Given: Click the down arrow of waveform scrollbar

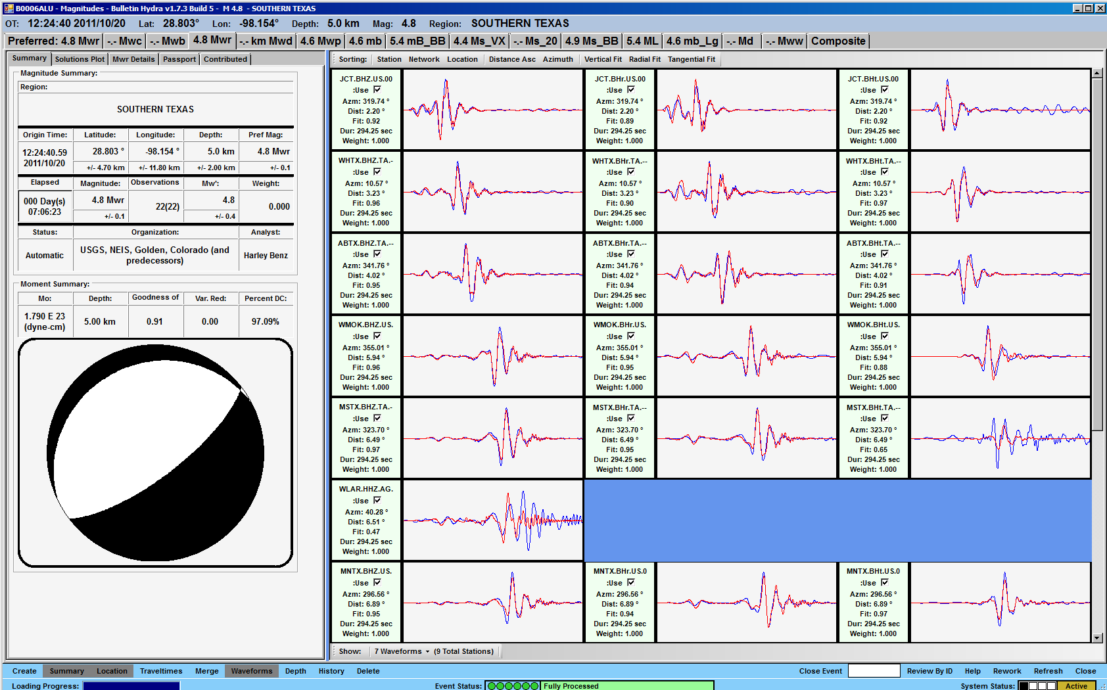Looking at the screenshot, I should point(1097,637).
